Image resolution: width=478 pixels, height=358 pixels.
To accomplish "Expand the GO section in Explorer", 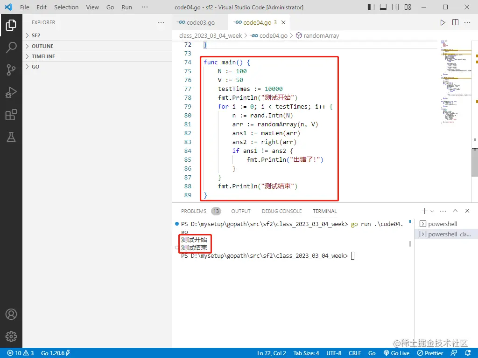I will (x=97, y=67).
